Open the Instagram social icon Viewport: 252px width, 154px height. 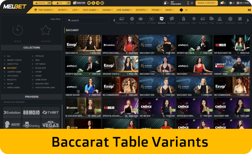click(102, 3)
